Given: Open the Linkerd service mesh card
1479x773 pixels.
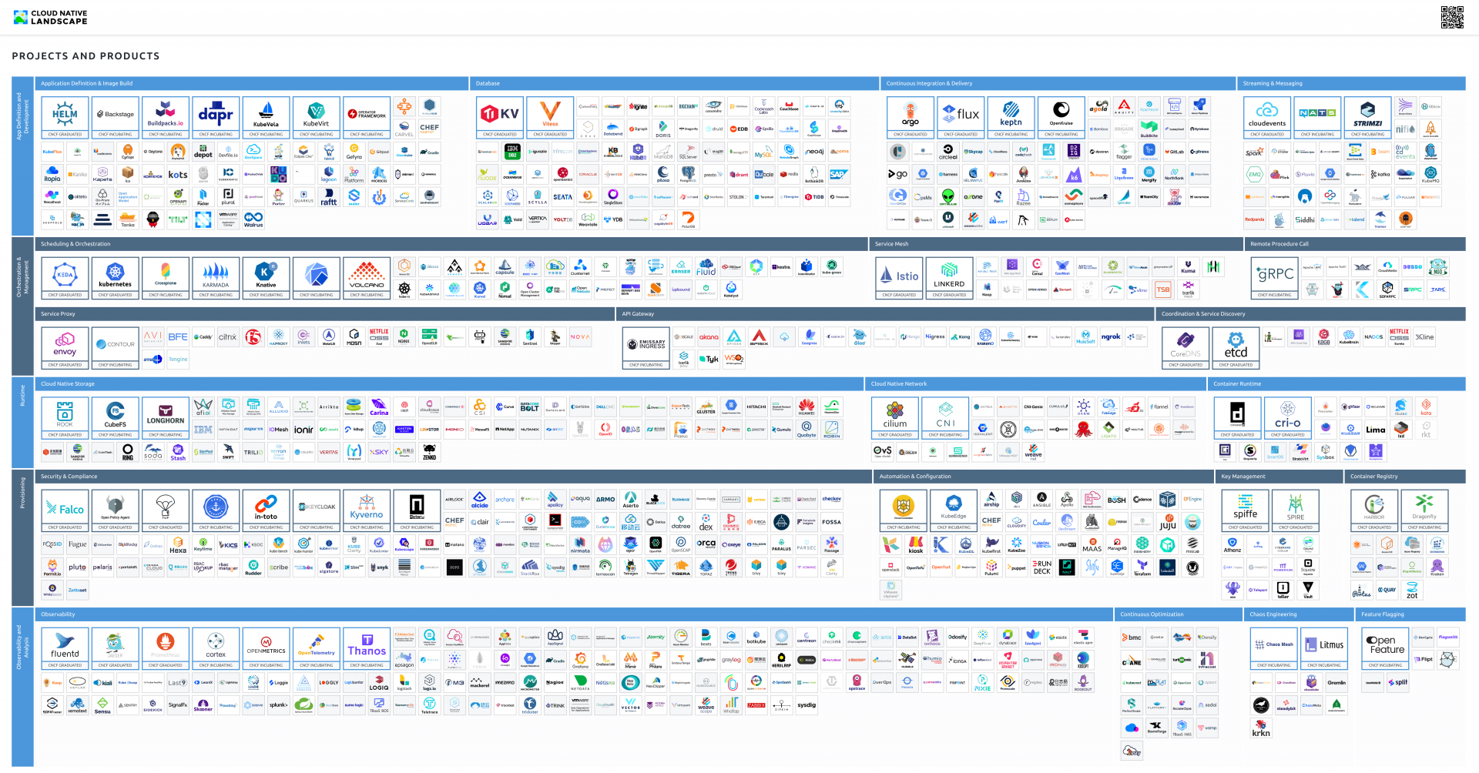Looking at the screenshot, I should pyautogui.click(x=949, y=278).
